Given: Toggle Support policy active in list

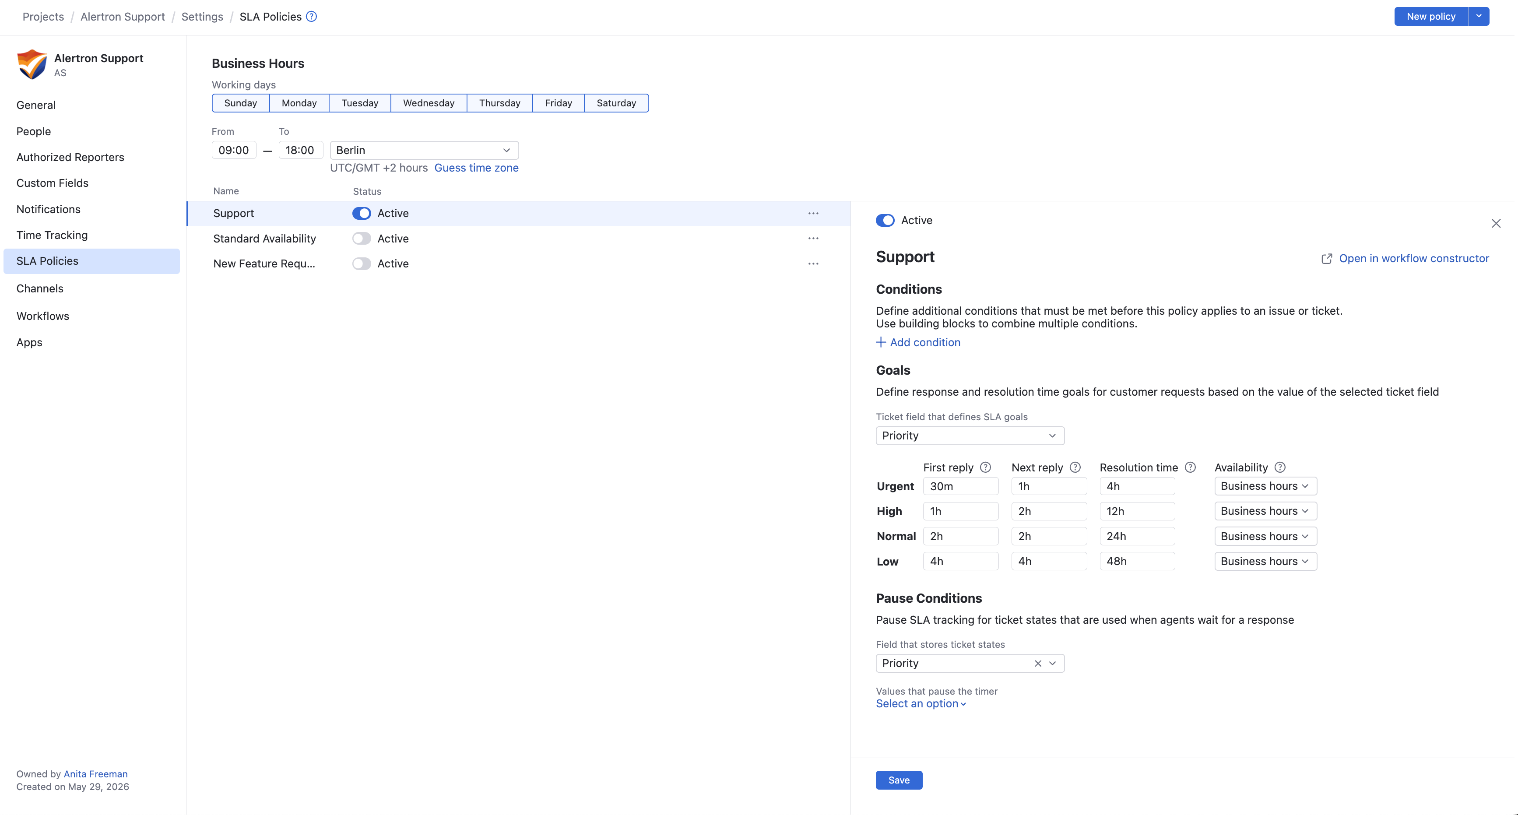Looking at the screenshot, I should coord(361,213).
